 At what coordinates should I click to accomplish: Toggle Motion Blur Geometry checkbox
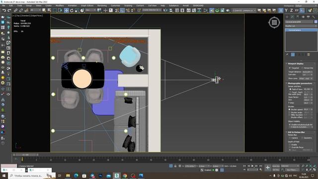pyautogui.click(x=303, y=138)
